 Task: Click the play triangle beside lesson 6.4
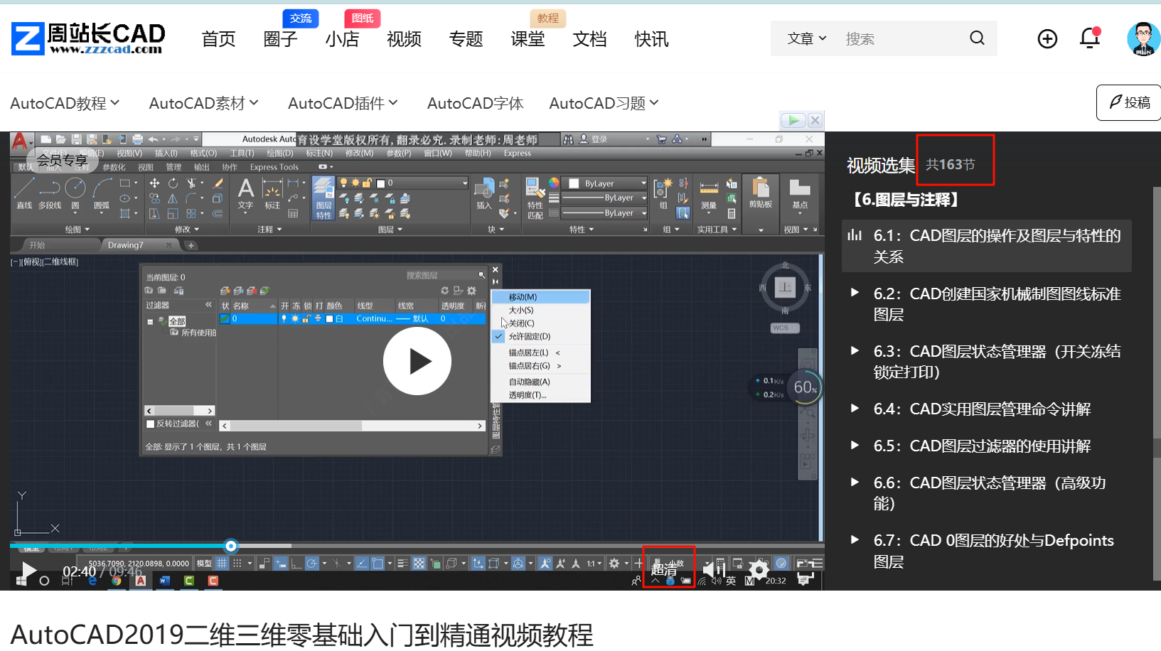coord(855,408)
